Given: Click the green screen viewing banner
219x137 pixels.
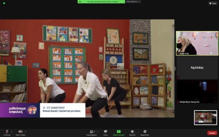Looking at the screenshot, I should coord(101,2).
